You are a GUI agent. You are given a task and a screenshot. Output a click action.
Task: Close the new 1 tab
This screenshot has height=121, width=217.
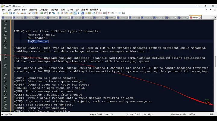(22, 18)
